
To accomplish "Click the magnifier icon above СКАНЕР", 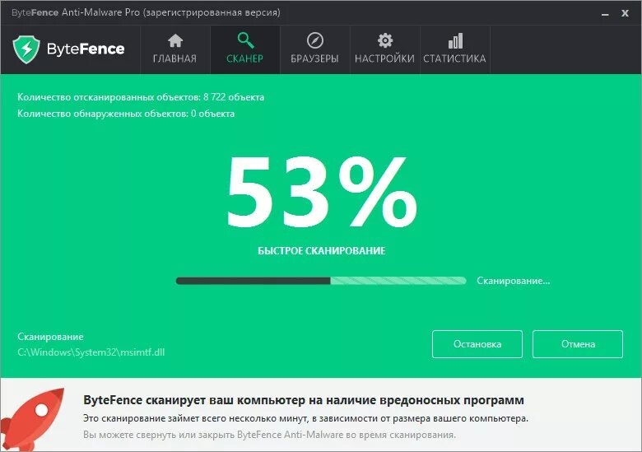I will click(x=245, y=40).
